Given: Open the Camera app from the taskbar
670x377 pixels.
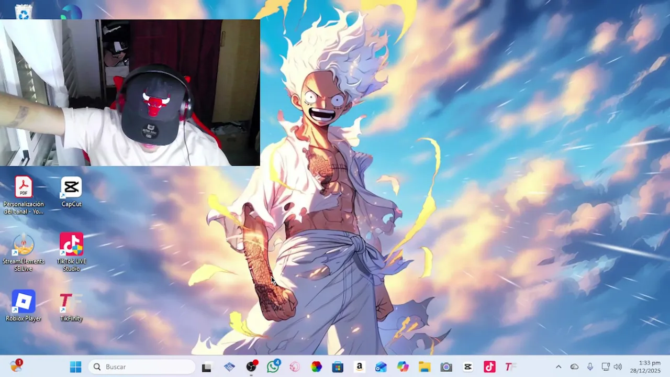Looking at the screenshot, I should point(446,367).
